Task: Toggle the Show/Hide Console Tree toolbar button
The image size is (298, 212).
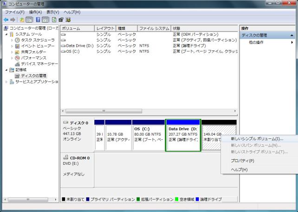Action: pos(29,19)
